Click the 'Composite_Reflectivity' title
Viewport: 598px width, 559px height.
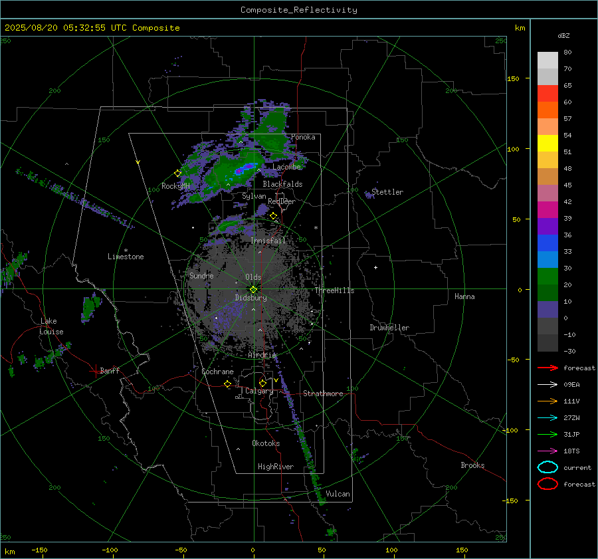pyautogui.click(x=299, y=10)
